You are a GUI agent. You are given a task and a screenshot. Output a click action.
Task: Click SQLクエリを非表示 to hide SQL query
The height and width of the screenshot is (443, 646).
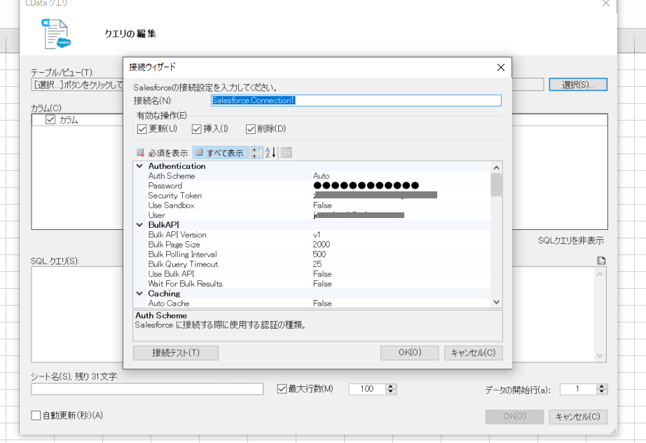571,240
